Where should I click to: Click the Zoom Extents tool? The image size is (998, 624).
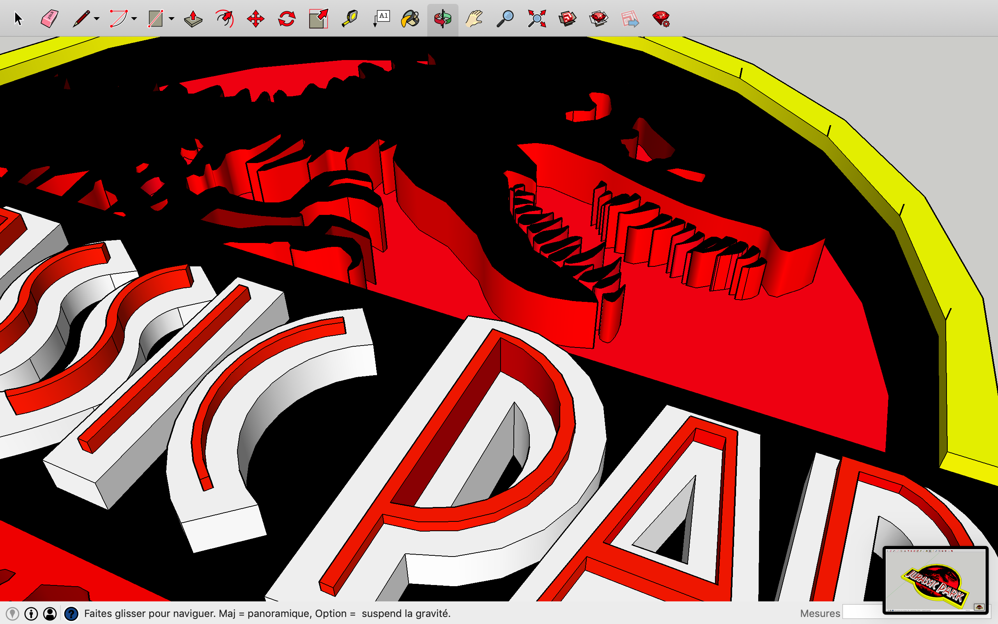click(x=536, y=19)
